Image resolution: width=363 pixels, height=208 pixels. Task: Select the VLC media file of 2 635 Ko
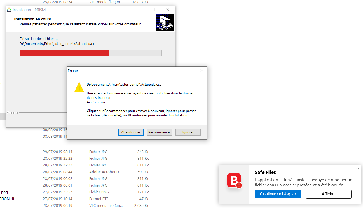(x=105, y=205)
